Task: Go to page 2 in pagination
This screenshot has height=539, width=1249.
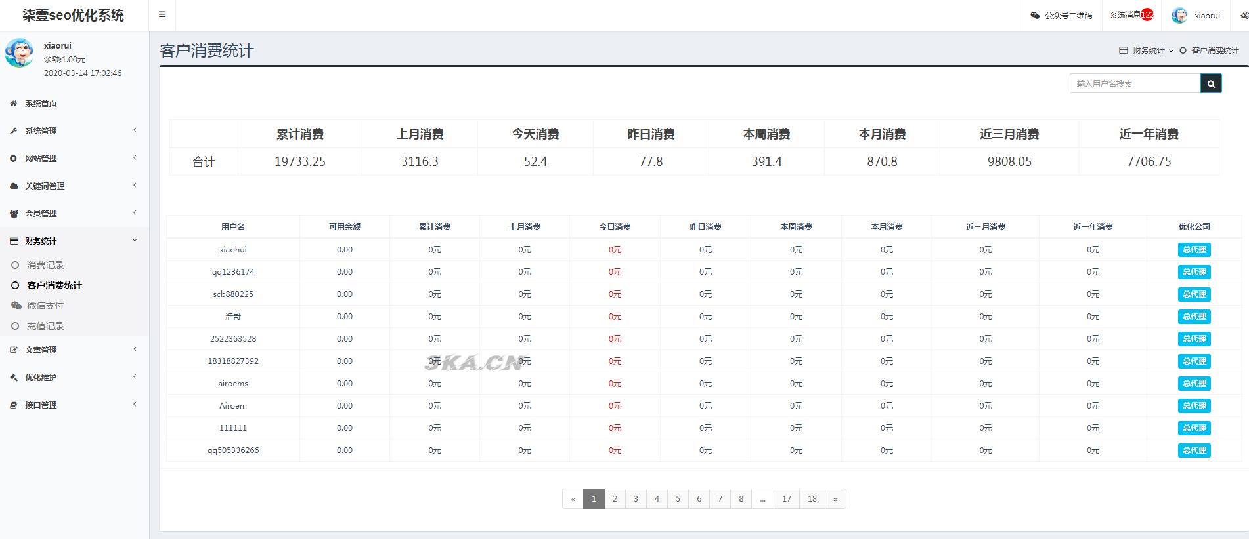Action: 615,499
